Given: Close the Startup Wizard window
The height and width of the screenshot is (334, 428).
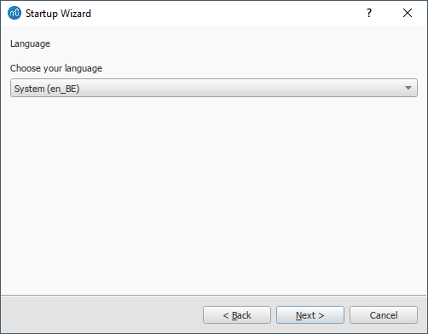Looking at the screenshot, I should point(408,13).
